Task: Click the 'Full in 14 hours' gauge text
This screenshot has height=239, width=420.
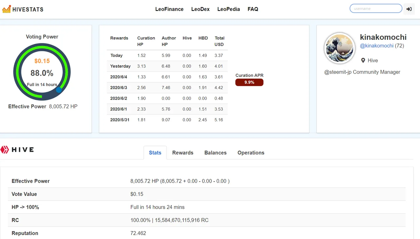Action: pos(42,84)
